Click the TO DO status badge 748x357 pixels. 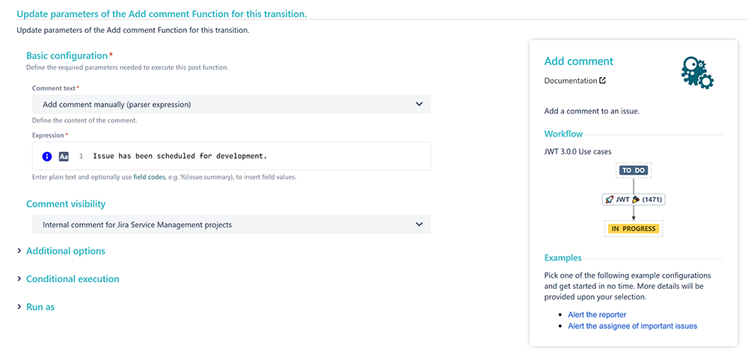click(633, 170)
